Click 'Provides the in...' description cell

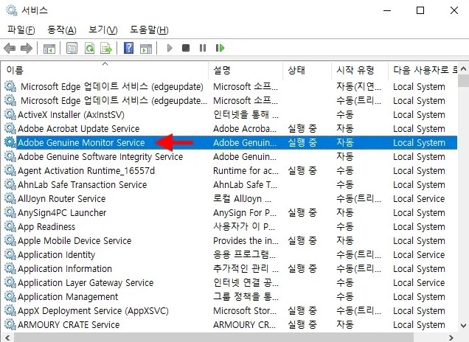point(246,241)
